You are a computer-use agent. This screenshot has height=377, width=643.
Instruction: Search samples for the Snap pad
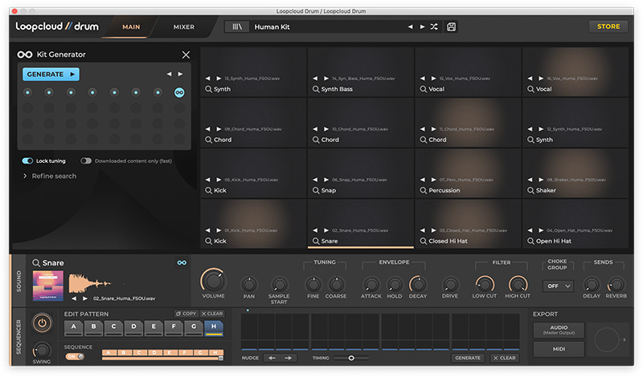click(x=315, y=190)
